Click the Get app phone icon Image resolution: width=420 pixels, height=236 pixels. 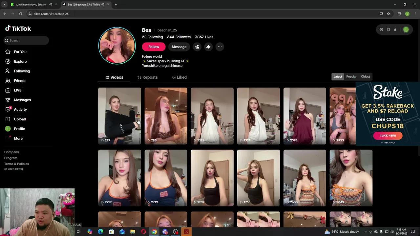388,29
